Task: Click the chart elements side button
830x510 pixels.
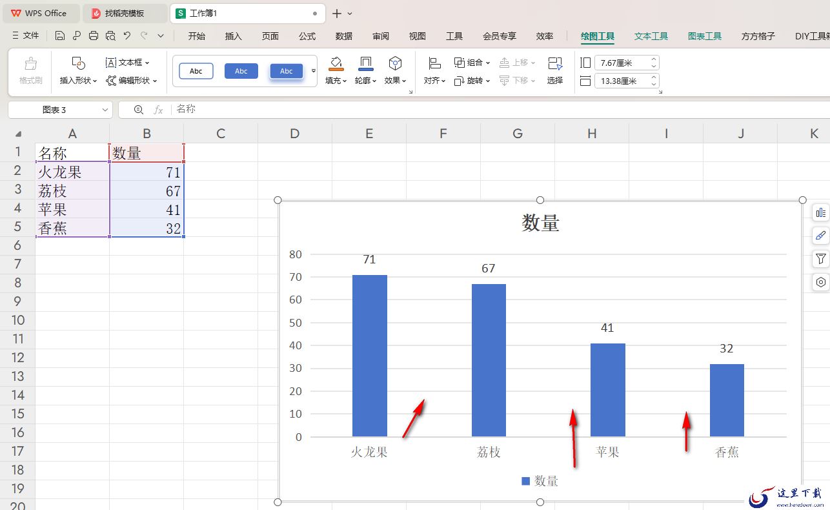Action: (x=821, y=213)
